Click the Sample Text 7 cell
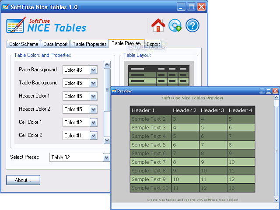Viewport: 280px width, 210px height. (x=150, y=162)
